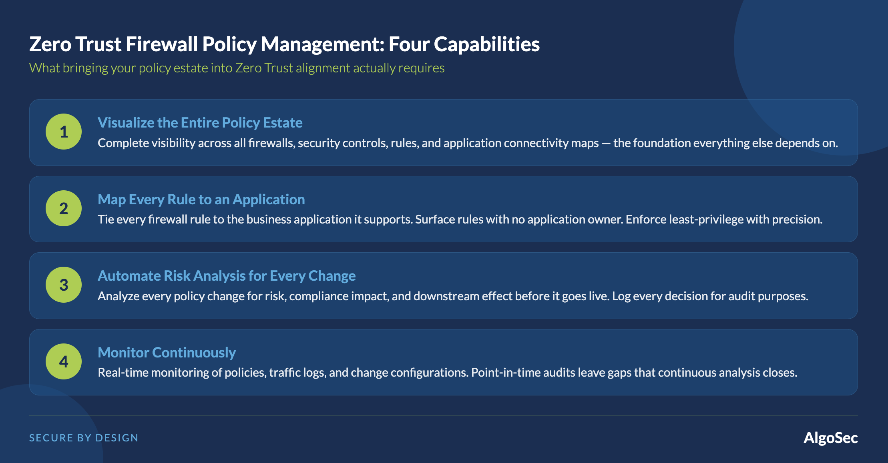Click the description starting with Real-time monitoring
Viewport: 888px width, 463px height.
[x=447, y=373]
